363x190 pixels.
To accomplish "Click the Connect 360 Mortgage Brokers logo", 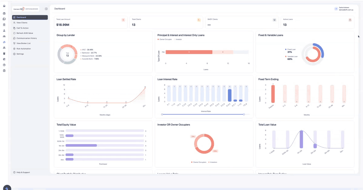I will pyautogui.click(x=26, y=9).
